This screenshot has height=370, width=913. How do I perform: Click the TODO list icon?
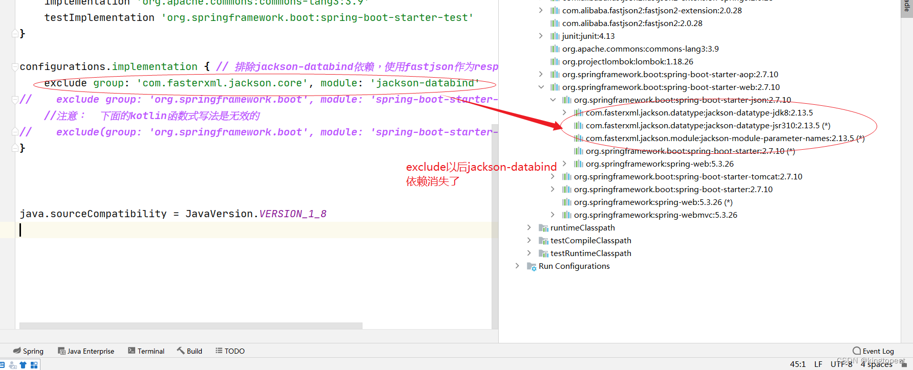pyautogui.click(x=219, y=351)
